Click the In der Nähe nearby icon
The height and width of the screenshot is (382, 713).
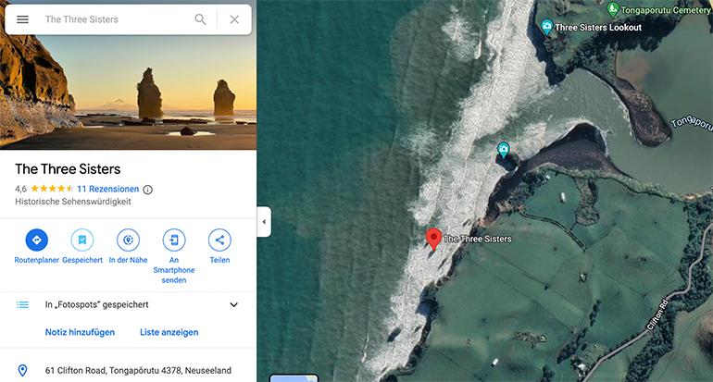pyautogui.click(x=128, y=240)
